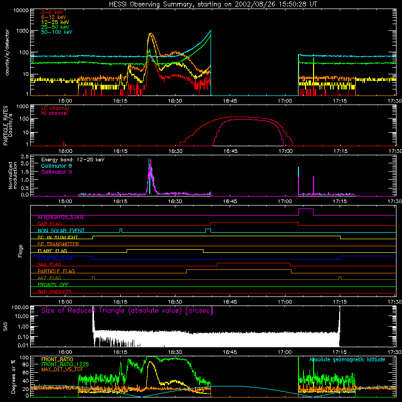Click the 50-100 keV legend label
402x402 pixels.
tap(57, 32)
